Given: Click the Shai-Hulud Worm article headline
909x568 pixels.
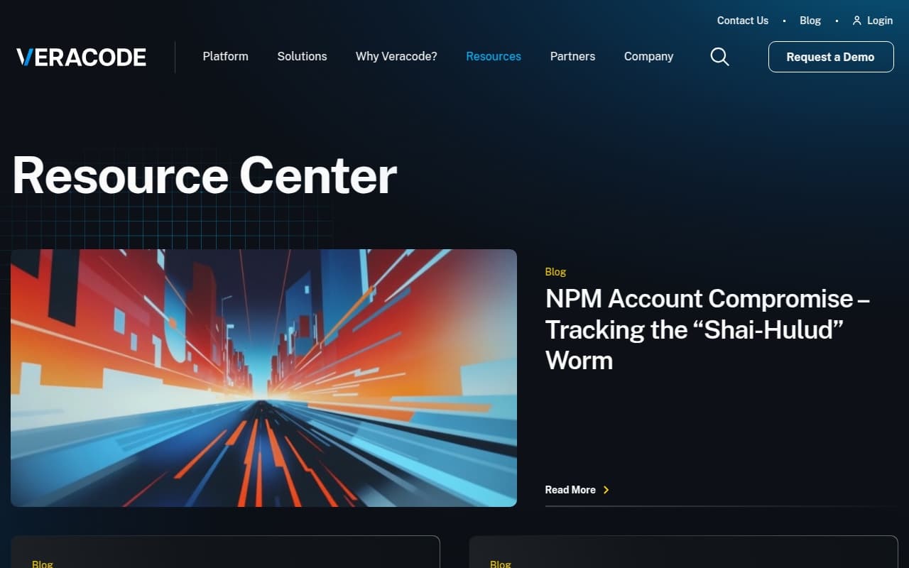Looking at the screenshot, I should pos(708,329).
